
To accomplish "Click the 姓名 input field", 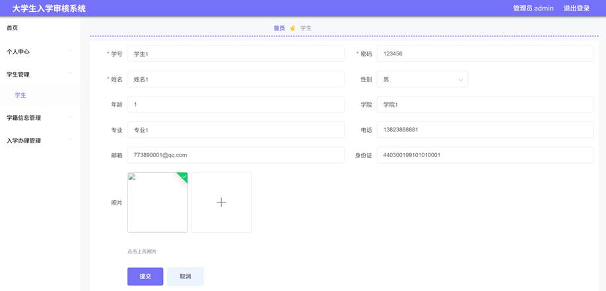I will click(236, 79).
